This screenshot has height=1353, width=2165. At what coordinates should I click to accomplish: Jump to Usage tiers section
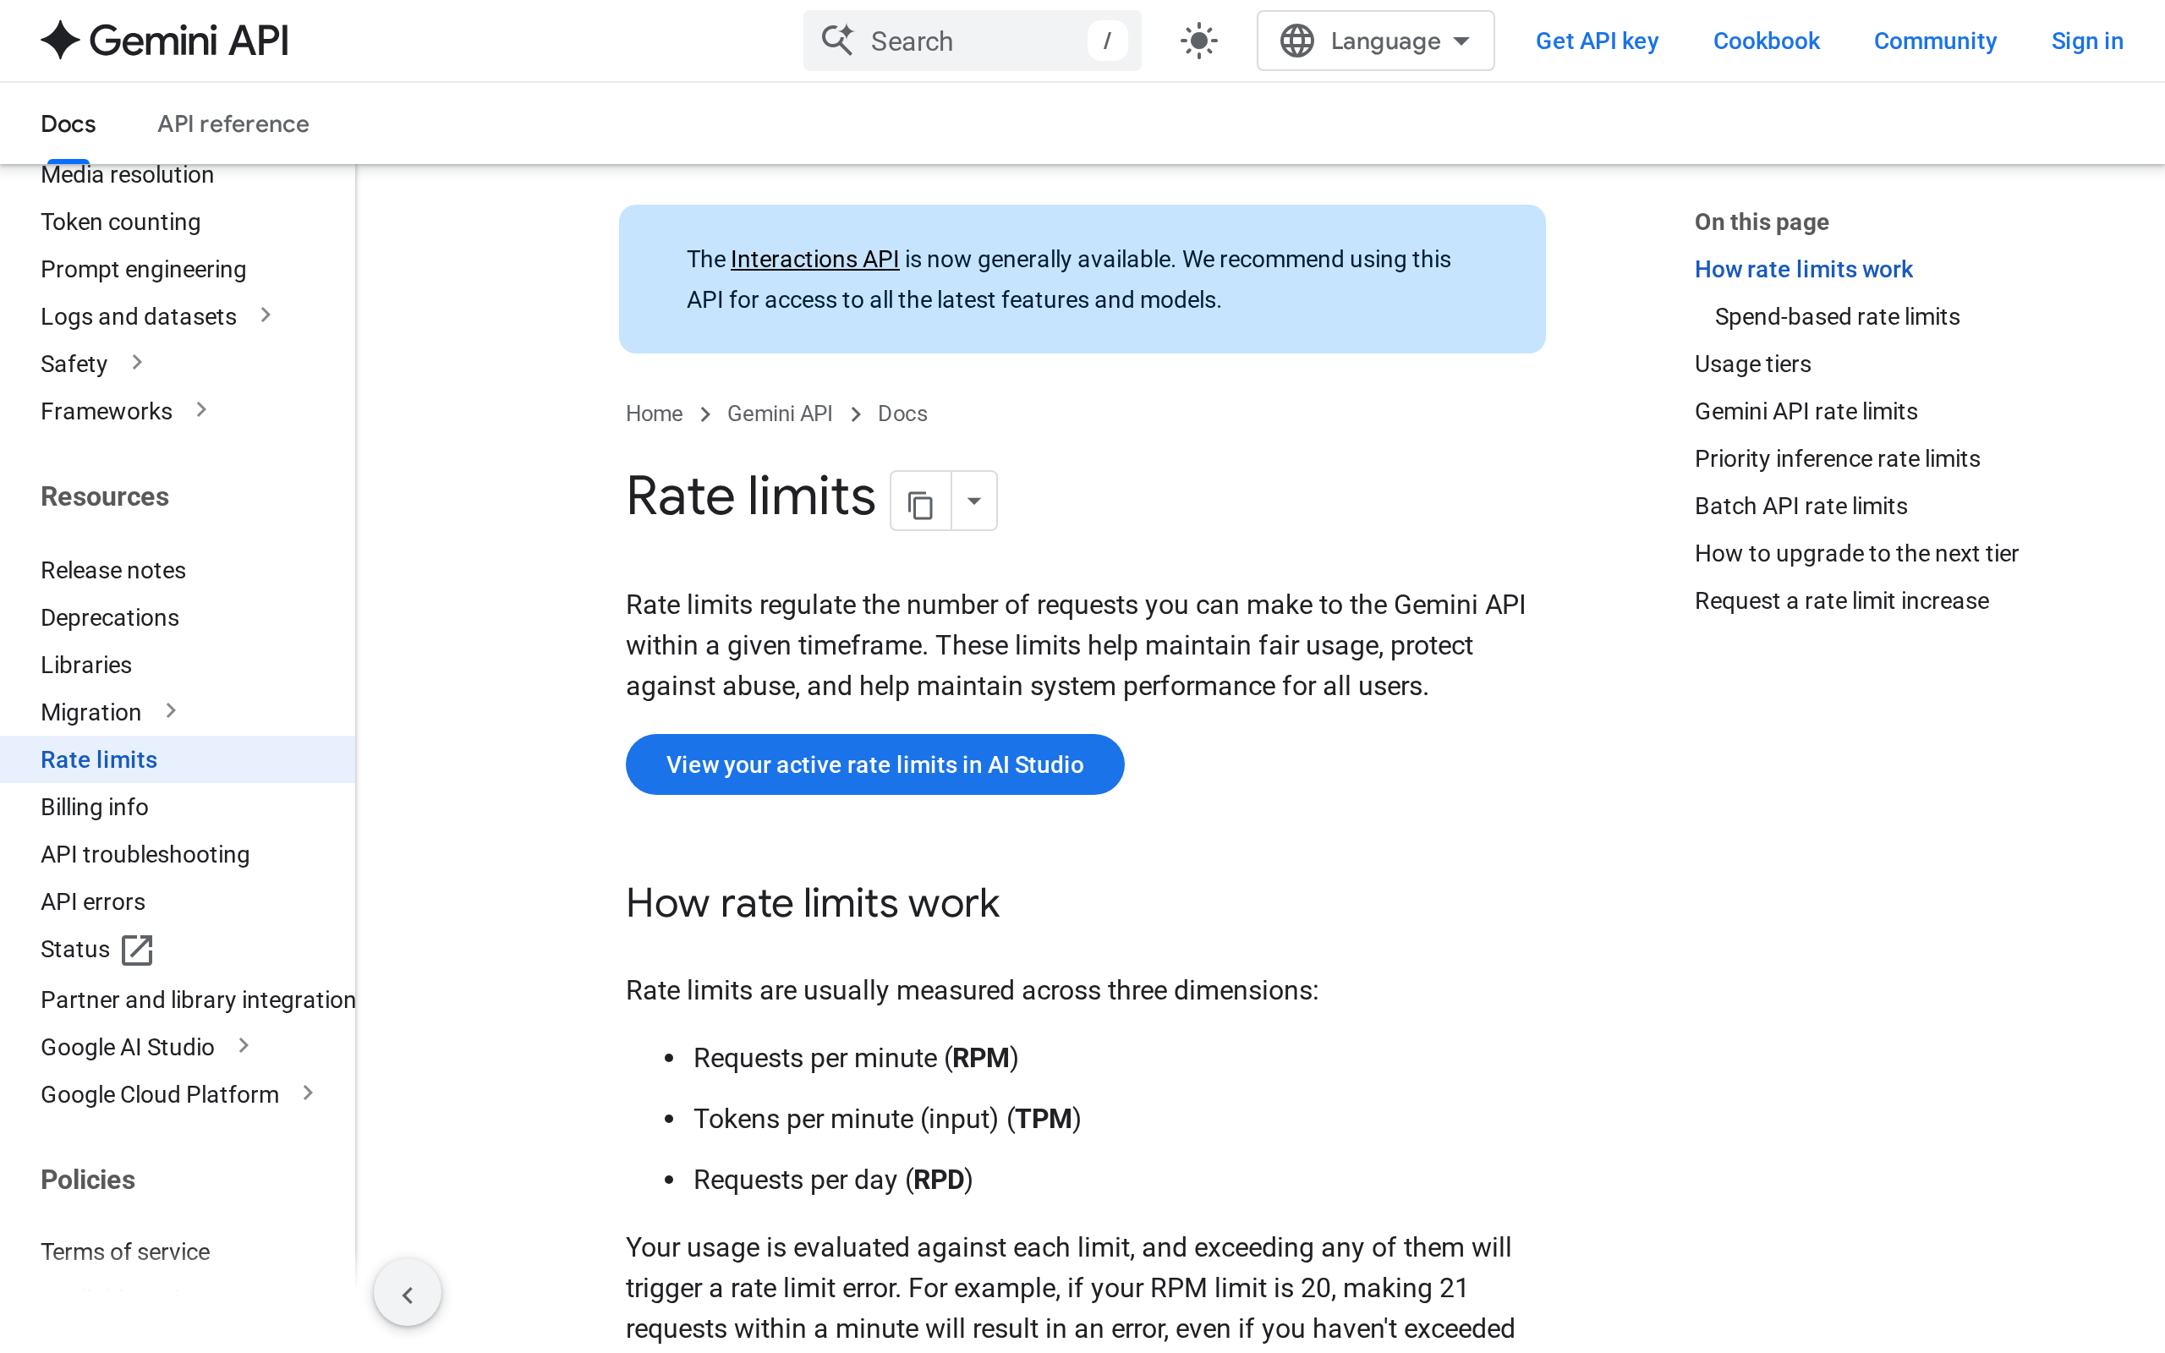[x=1752, y=364]
